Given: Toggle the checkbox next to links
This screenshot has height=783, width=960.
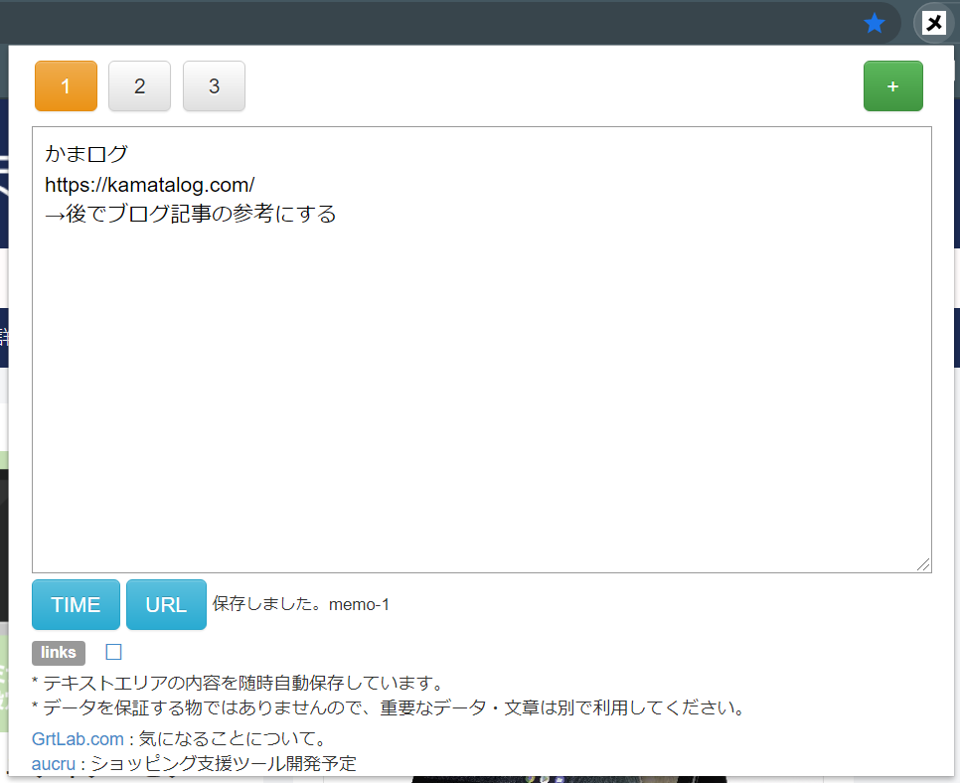Looking at the screenshot, I should 114,652.
